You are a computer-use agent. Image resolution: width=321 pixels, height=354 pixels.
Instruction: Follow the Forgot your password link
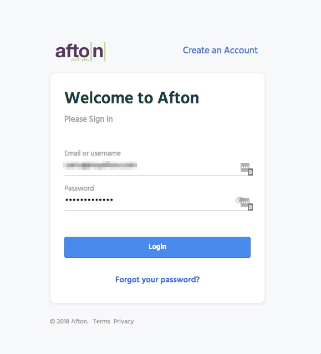(x=157, y=280)
